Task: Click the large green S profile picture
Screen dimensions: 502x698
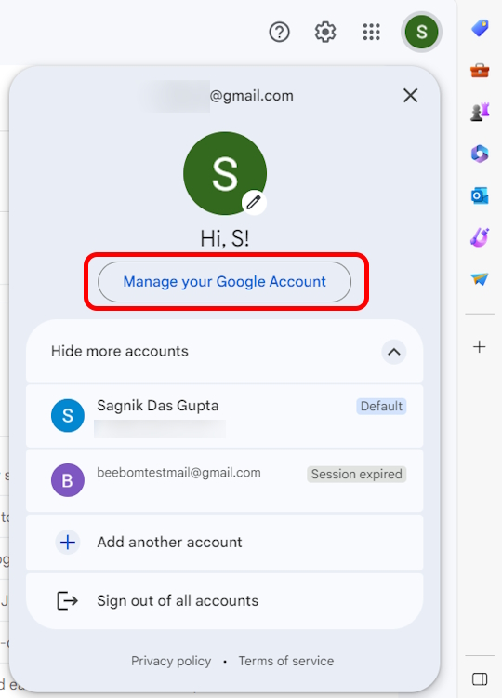Action: [225, 173]
